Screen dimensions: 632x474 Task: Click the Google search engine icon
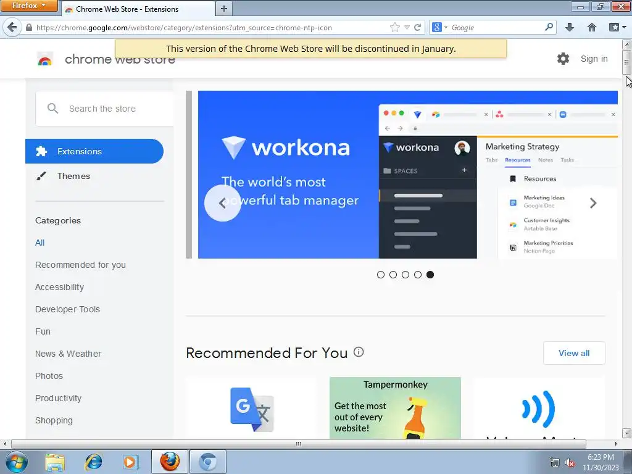point(436,27)
